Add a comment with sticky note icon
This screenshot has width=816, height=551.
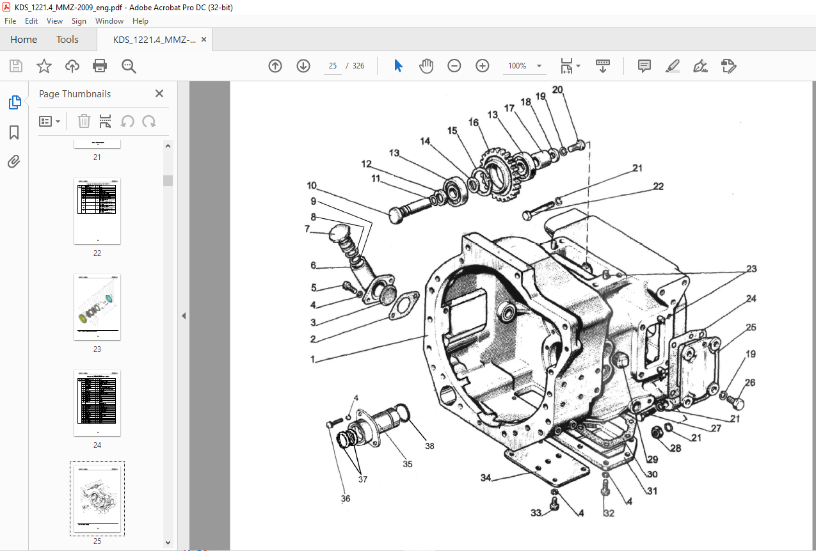click(x=644, y=66)
